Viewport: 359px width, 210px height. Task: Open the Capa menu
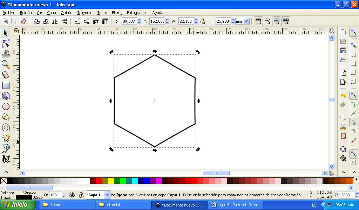point(52,13)
